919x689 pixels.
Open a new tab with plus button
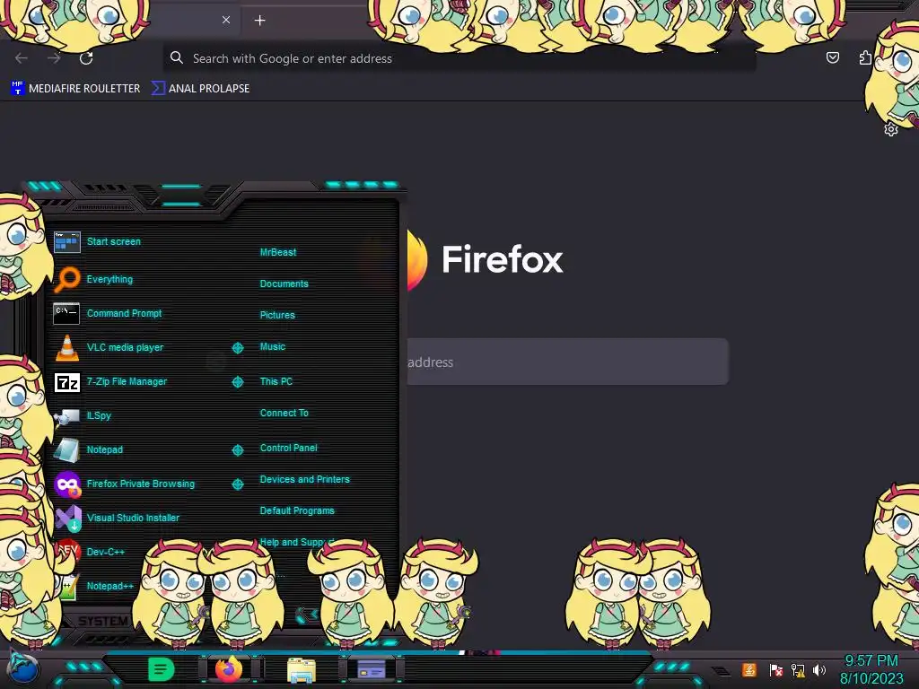tap(259, 21)
